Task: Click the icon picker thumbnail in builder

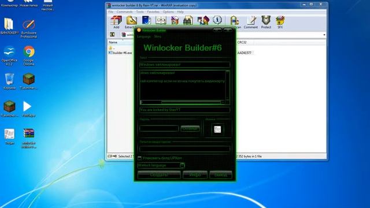Action: coord(217,129)
